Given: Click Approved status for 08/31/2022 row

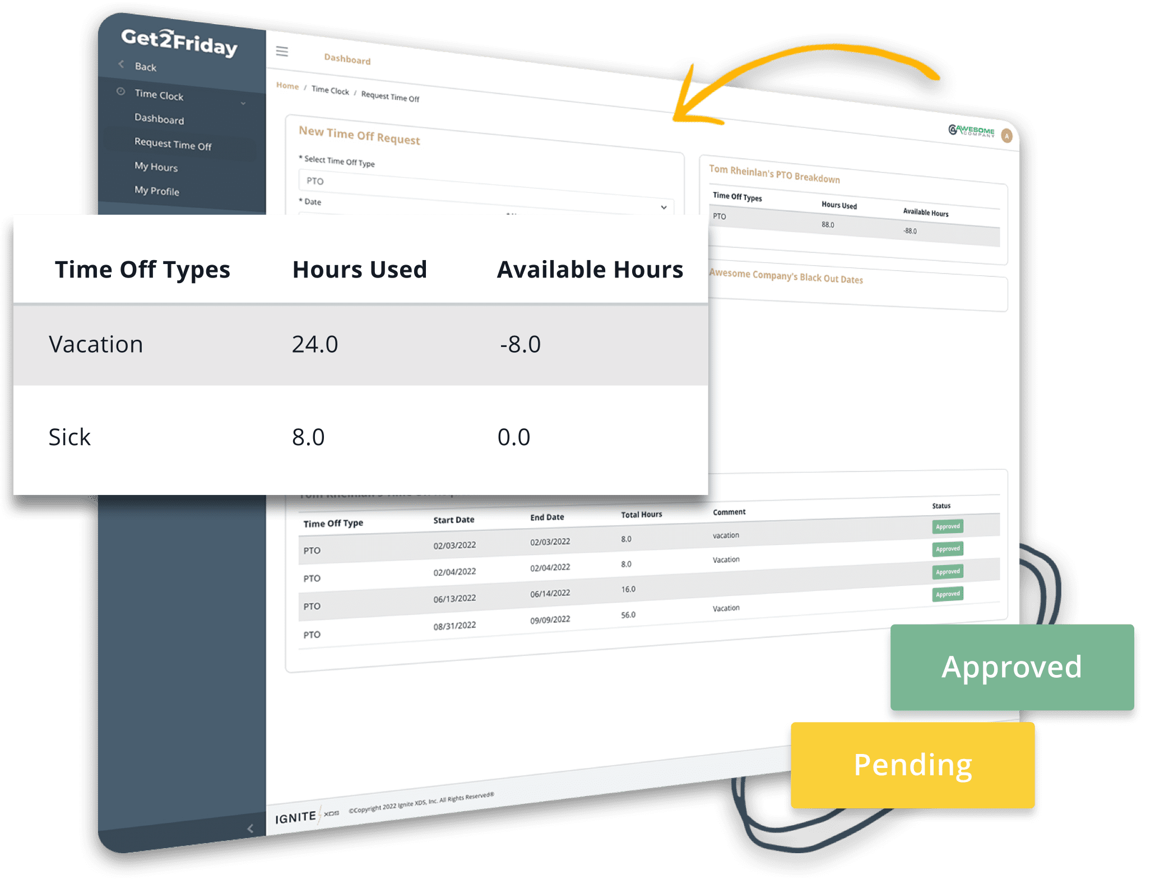Looking at the screenshot, I should click(x=948, y=594).
